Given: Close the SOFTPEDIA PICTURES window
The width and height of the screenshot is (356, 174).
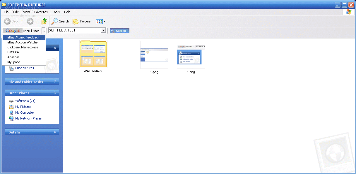Looking at the screenshot, I should tap(351, 5).
